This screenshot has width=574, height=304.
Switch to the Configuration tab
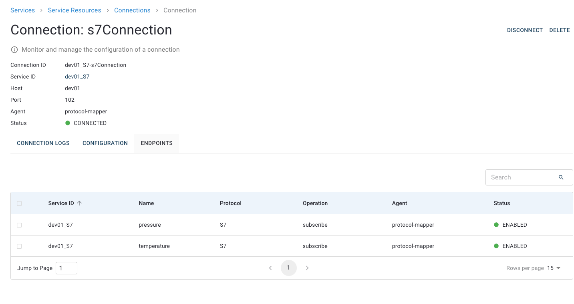[105, 143]
